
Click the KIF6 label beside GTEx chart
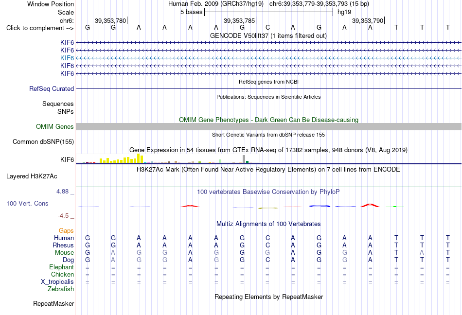click(x=67, y=159)
